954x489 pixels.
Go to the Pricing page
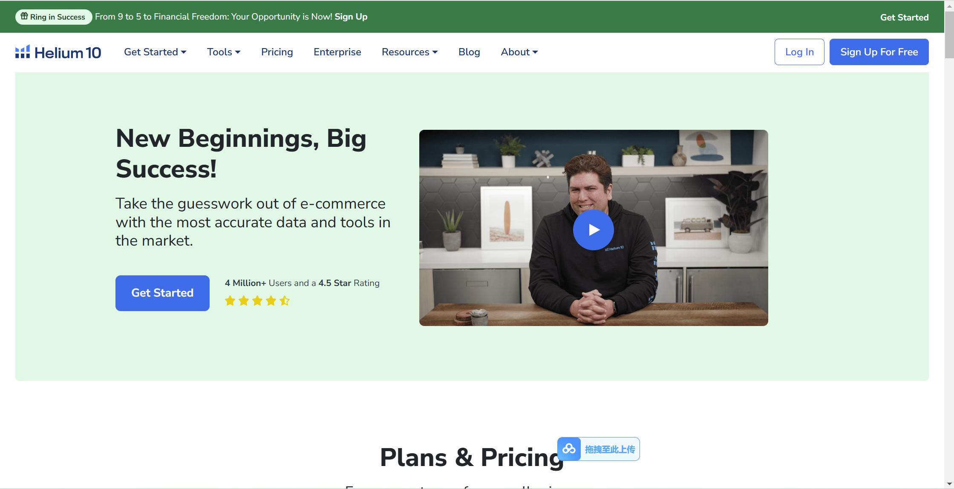(277, 52)
